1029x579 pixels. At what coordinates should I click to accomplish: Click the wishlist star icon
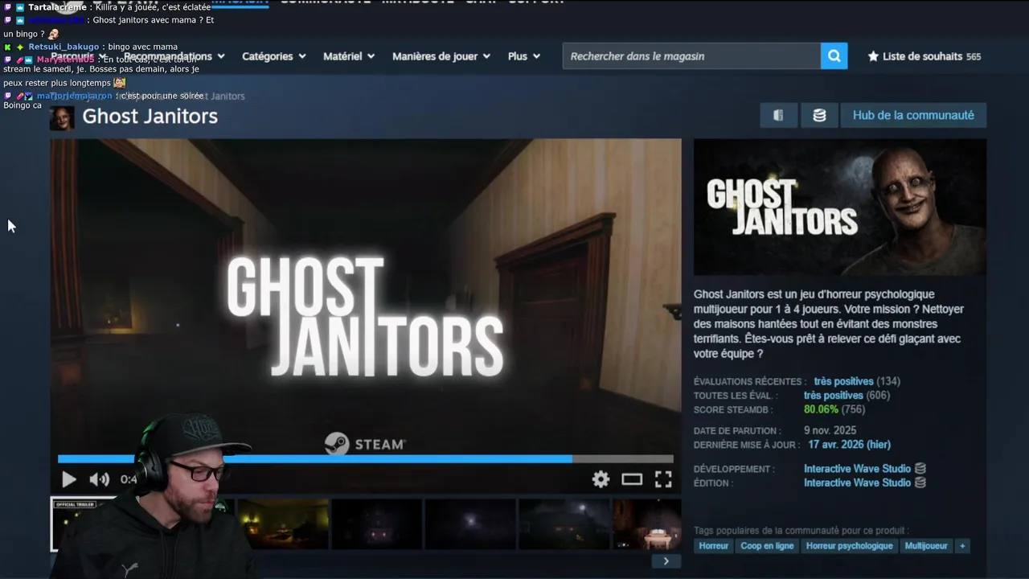(873, 56)
